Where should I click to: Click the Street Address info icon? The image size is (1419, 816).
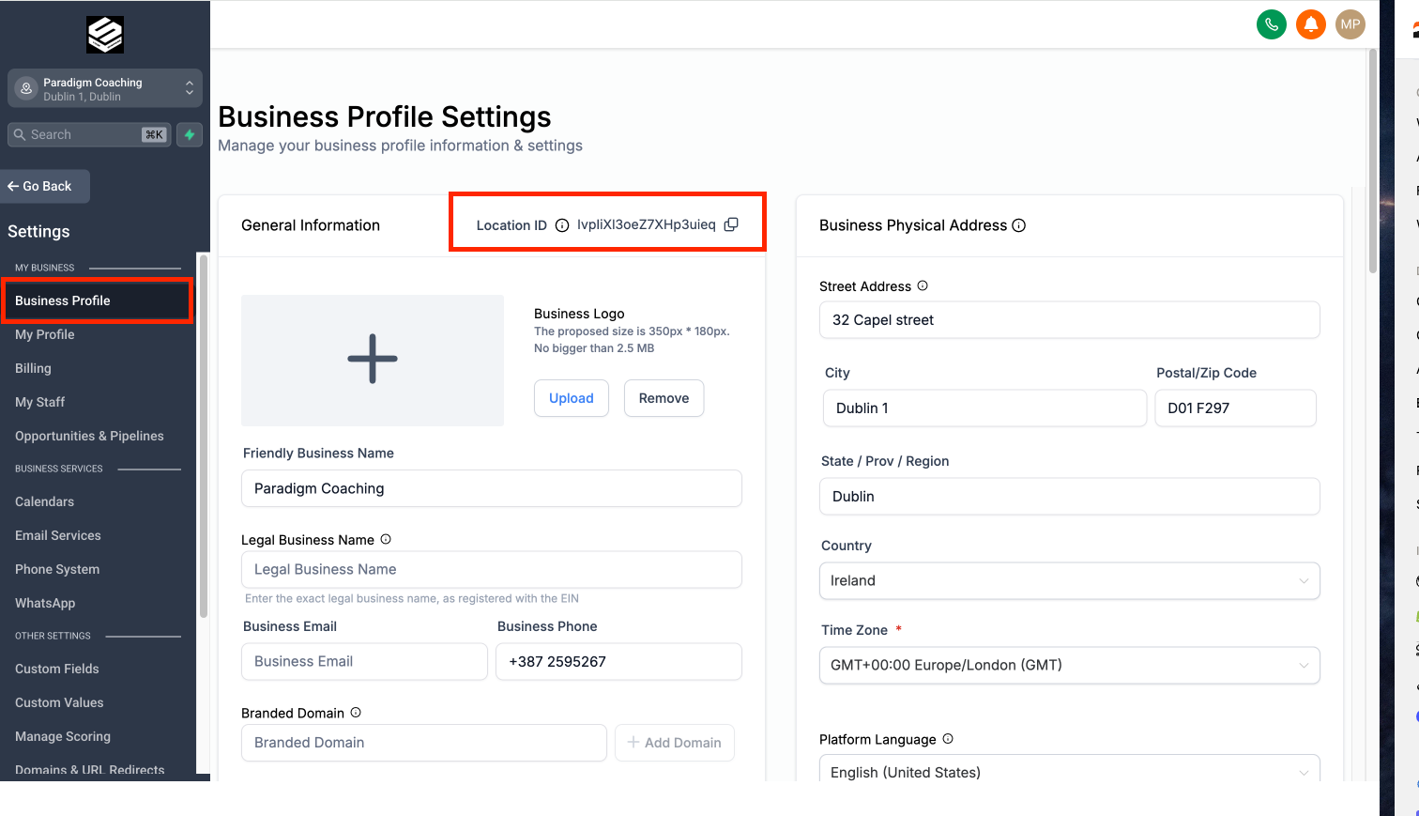click(923, 286)
